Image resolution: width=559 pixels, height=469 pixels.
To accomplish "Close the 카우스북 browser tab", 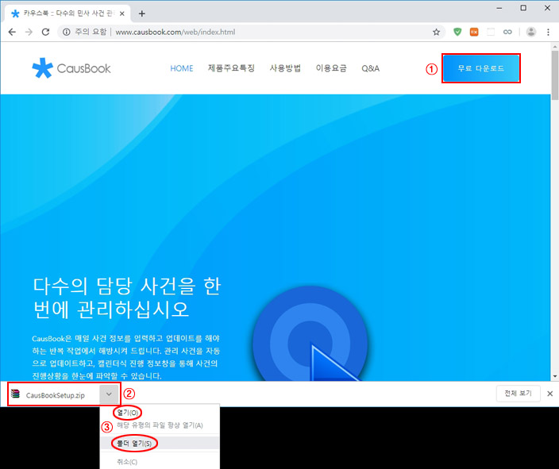I will pos(122,13).
